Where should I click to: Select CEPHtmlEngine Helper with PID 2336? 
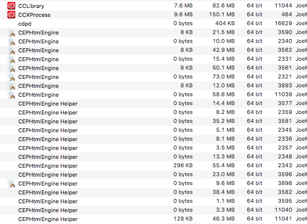(153, 139)
